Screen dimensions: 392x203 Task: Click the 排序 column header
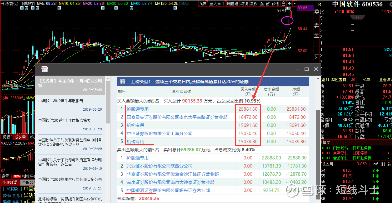click(x=122, y=91)
